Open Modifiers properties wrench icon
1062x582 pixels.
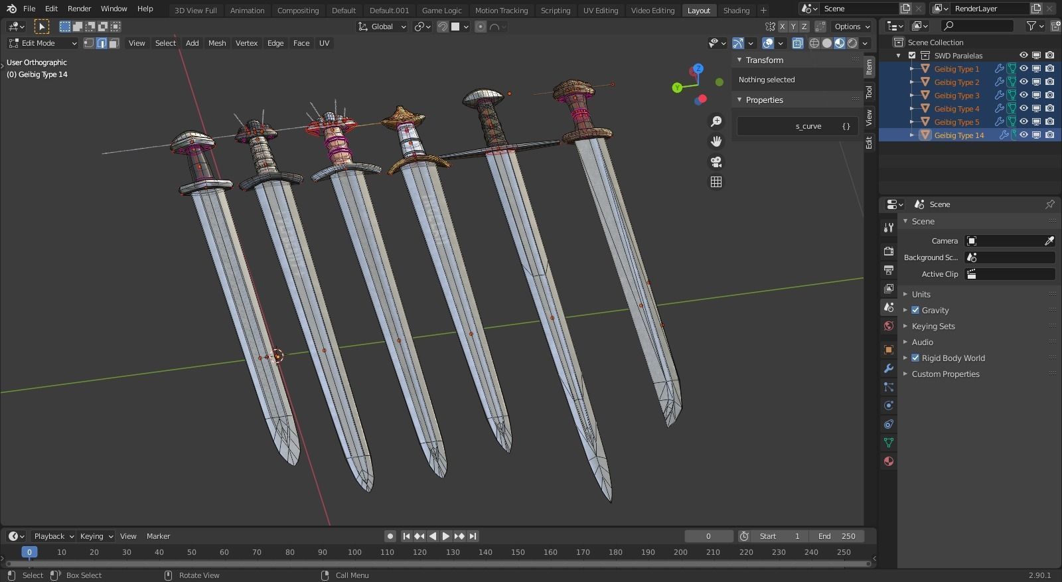click(x=889, y=368)
